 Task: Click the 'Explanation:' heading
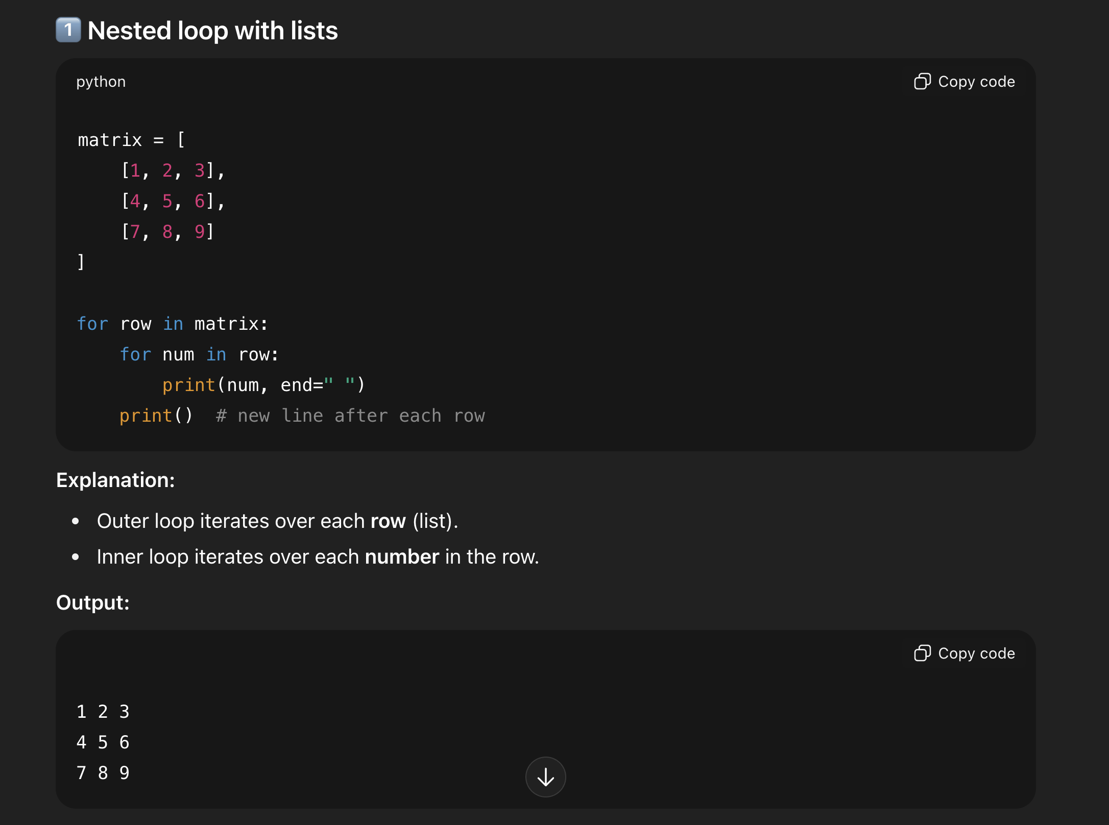point(115,480)
